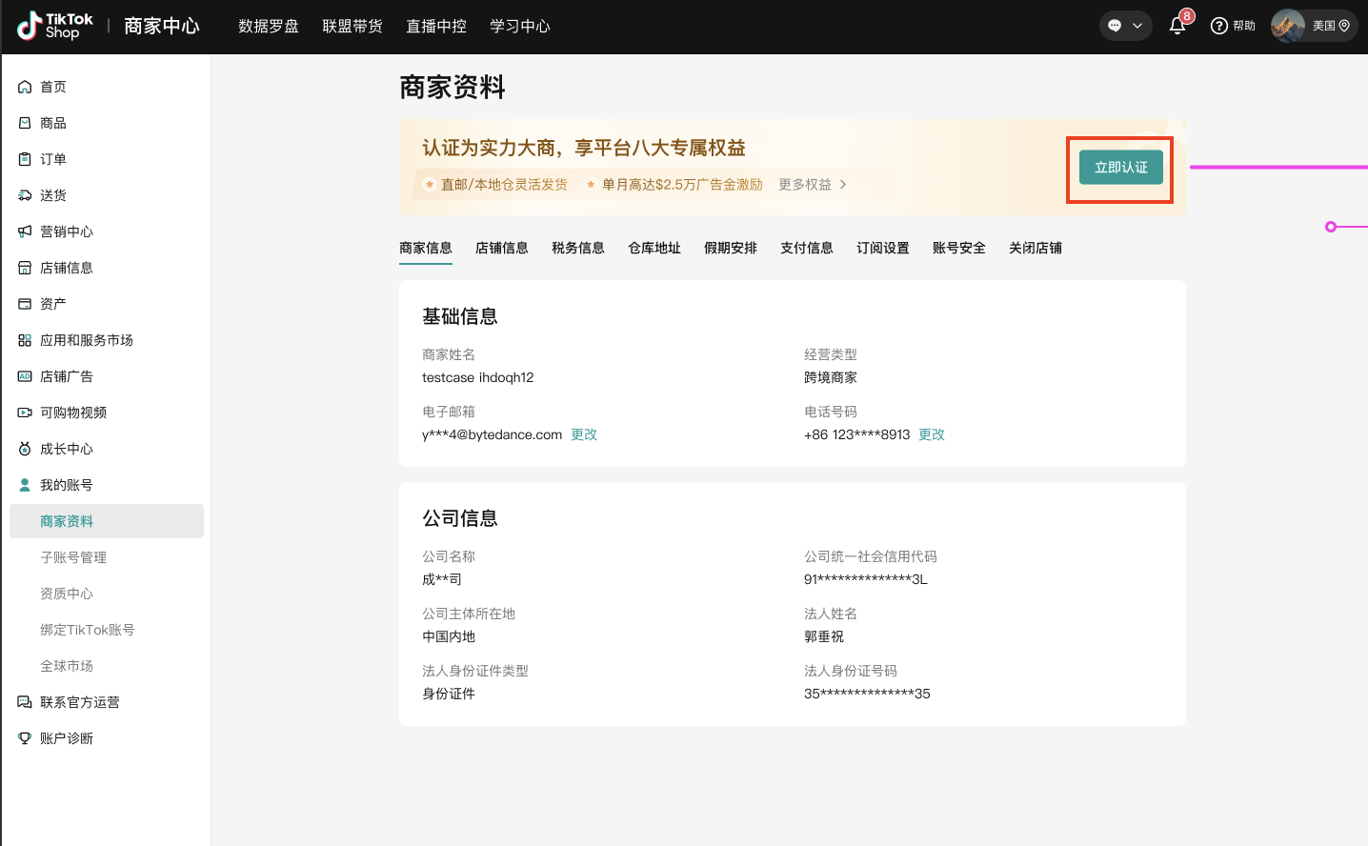Click the 帮助 help label
Viewport: 1368px width, 846px height.
coord(1244,26)
